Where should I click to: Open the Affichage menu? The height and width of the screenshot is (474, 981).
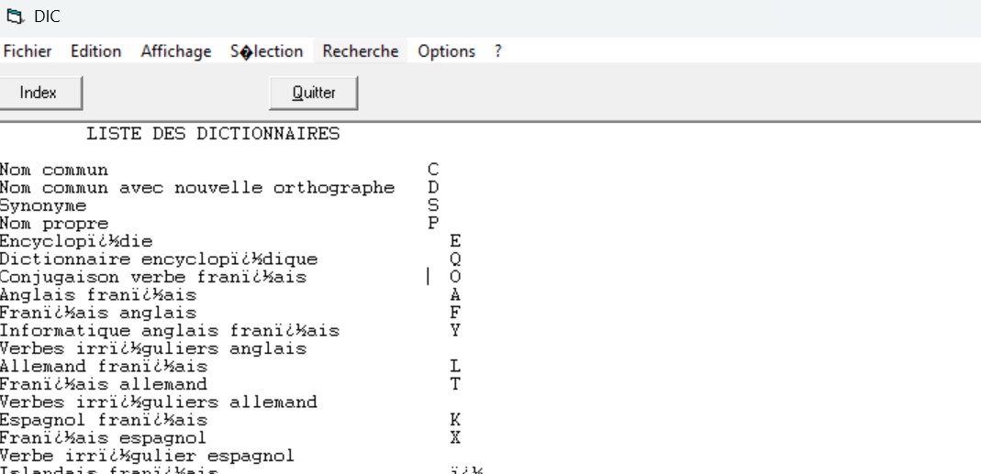(x=176, y=51)
